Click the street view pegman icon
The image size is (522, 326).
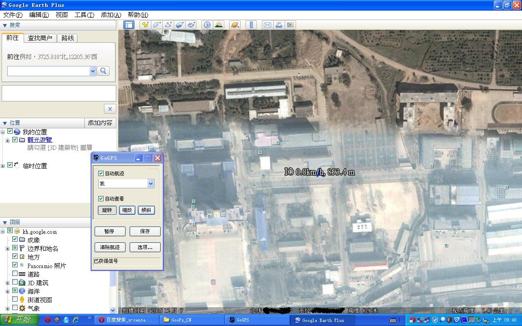click(22, 300)
